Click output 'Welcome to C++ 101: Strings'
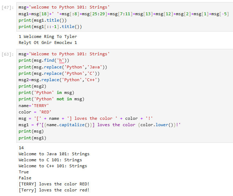Viewport: 233px width, 196px height. click(53, 166)
